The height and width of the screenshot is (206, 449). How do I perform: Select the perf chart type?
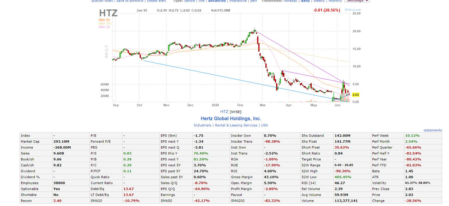pos(254,1)
